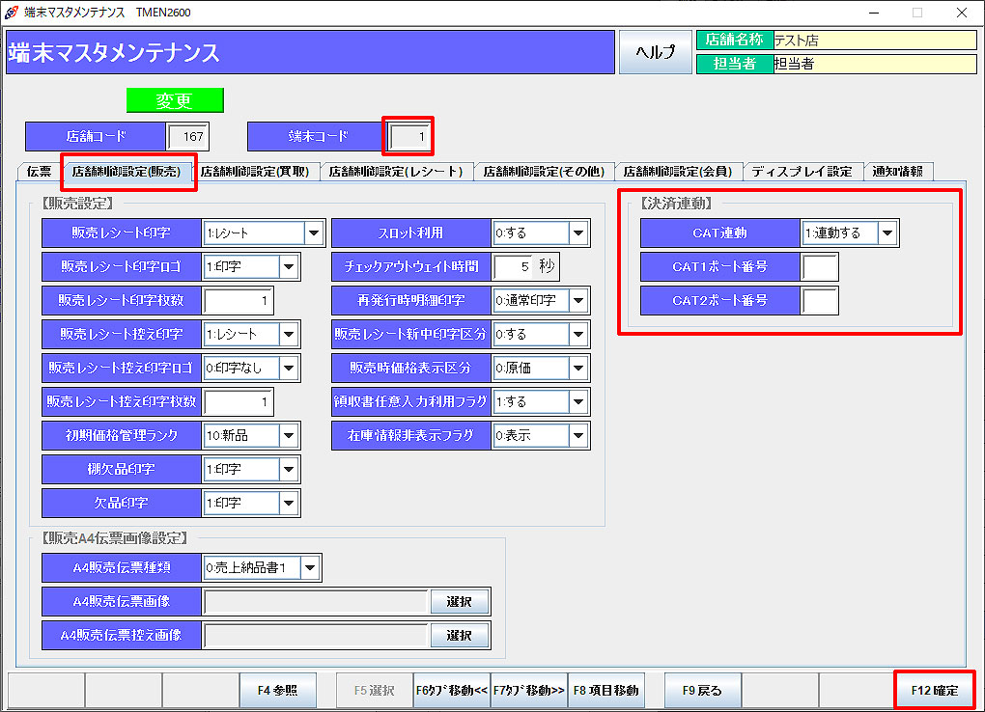Confirm with the F12 確定 button
985x712 pixels.
click(x=934, y=691)
